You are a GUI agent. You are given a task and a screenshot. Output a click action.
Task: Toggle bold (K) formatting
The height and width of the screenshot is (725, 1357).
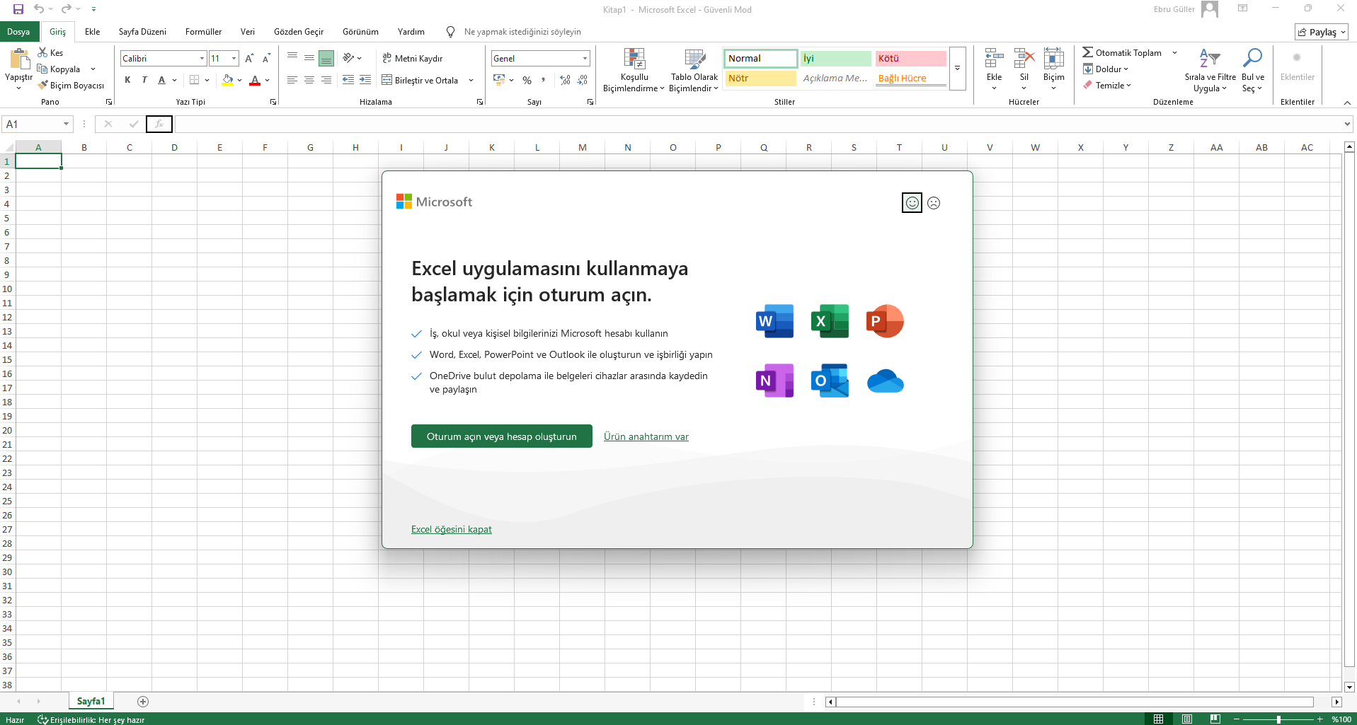(127, 80)
